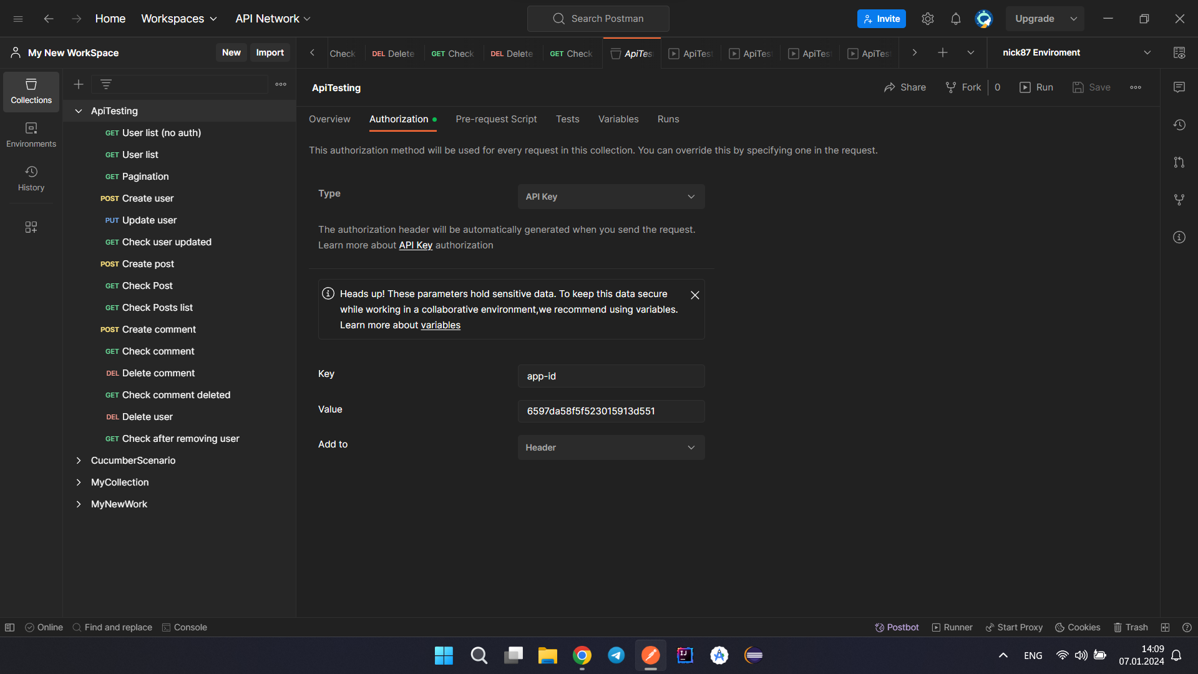Open collection info icon in right sidebar
1198x674 pixels.
tap(1179, 237)
